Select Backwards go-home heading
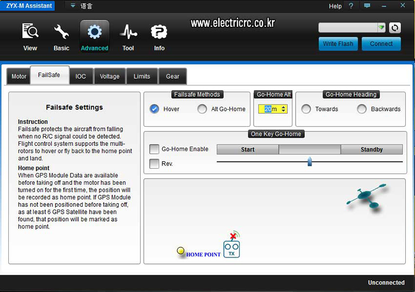 click(362, 109)
